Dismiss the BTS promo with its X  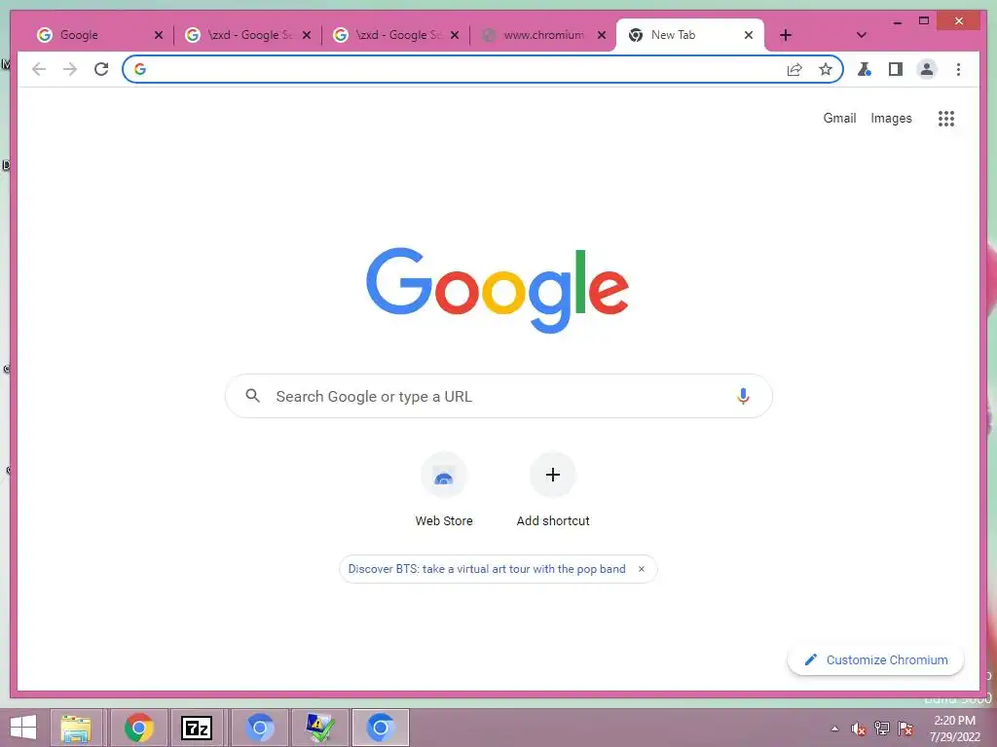[642, 569]
